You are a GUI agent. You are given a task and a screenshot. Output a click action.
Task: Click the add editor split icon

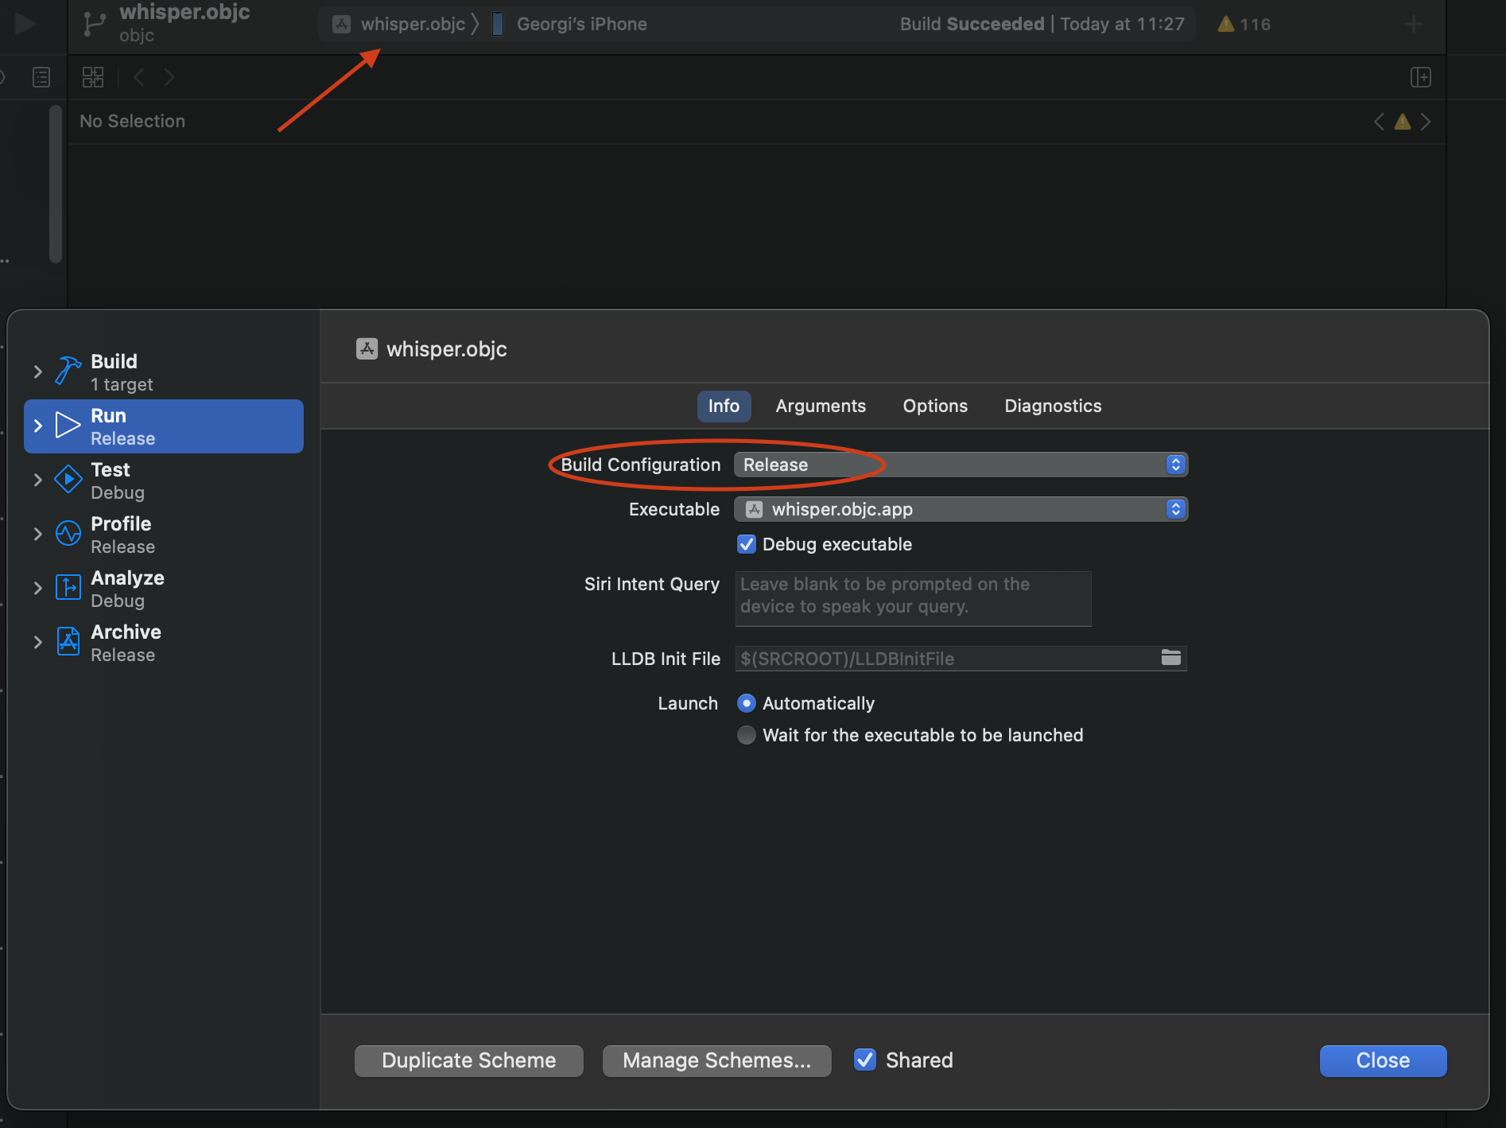click(x=1421, y=77)
